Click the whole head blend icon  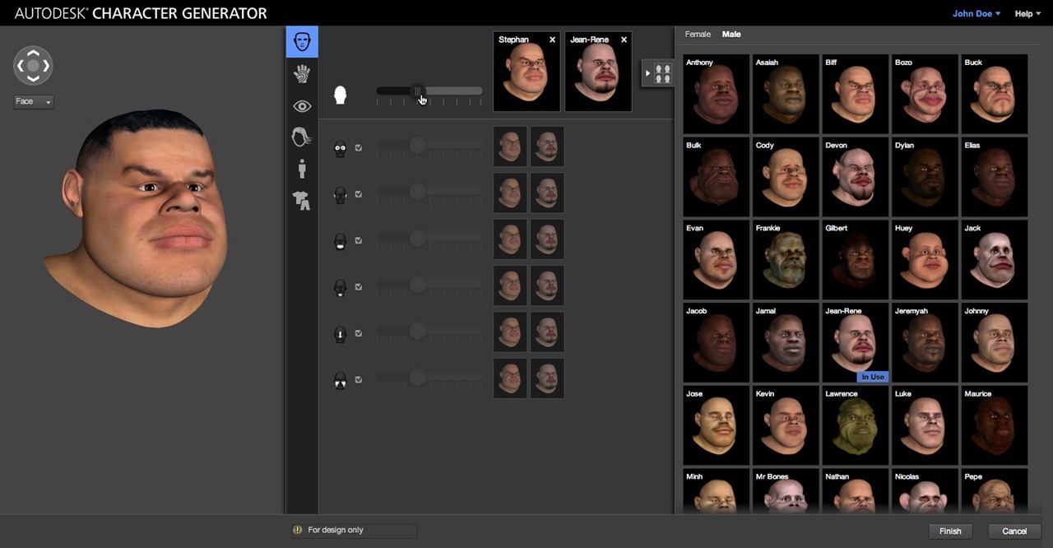coord(340,95)
